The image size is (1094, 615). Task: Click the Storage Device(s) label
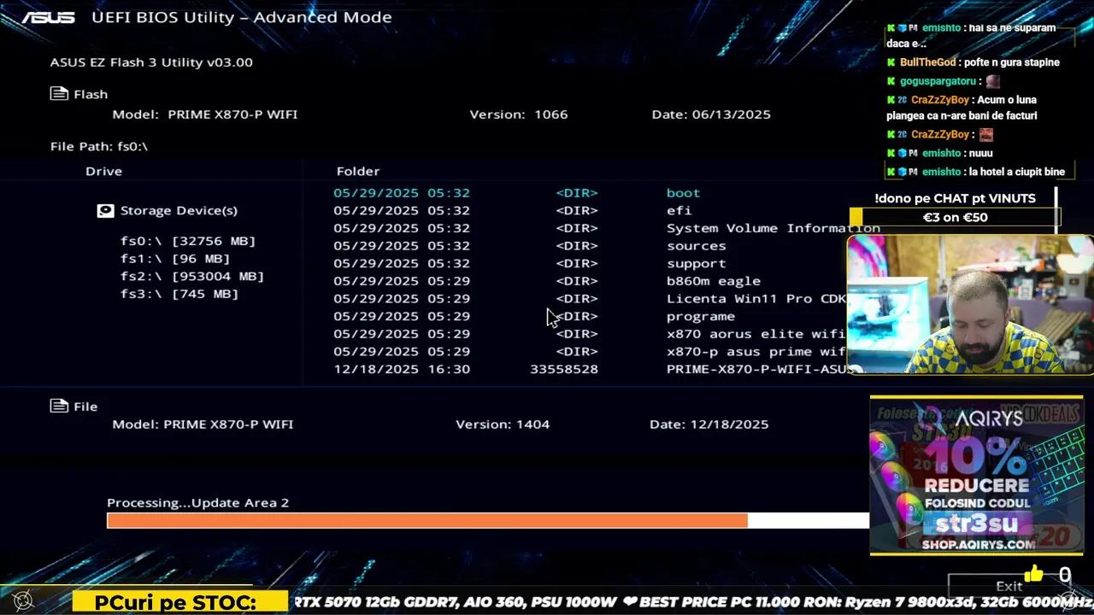coord(179,210)
